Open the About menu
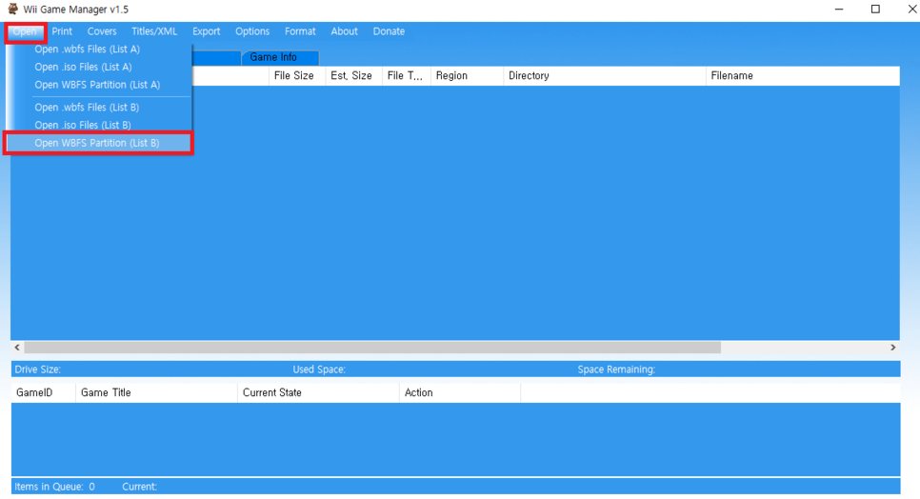The width and height of the screenshot is (920, 499). click(345, 31)
